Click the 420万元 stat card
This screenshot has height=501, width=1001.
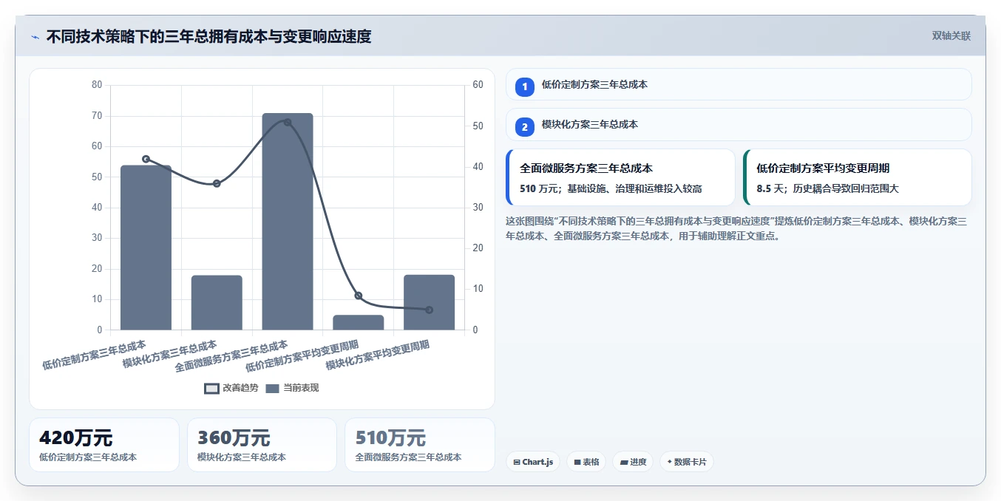104,445
